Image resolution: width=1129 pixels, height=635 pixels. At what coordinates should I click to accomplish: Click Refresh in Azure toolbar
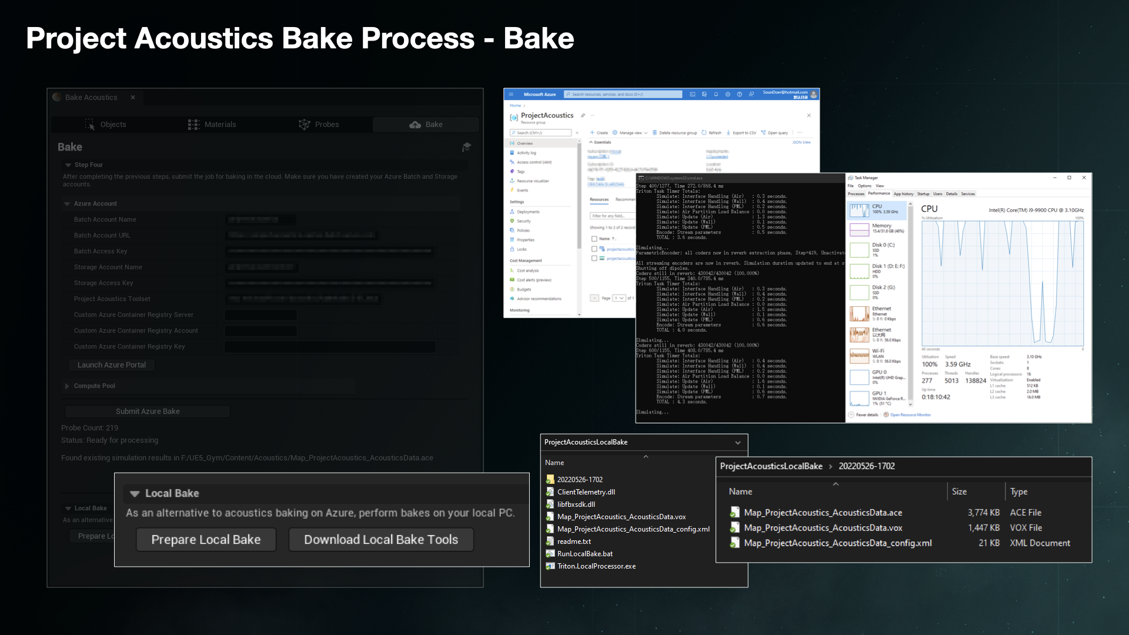click(x=712, y=133)
